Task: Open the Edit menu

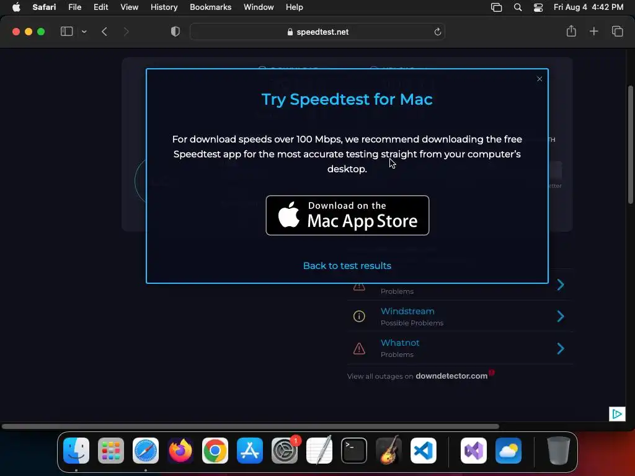Action: [x=100, y=7]
